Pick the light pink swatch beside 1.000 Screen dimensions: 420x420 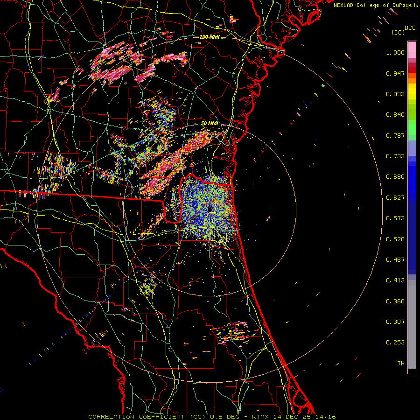point(412,50)
